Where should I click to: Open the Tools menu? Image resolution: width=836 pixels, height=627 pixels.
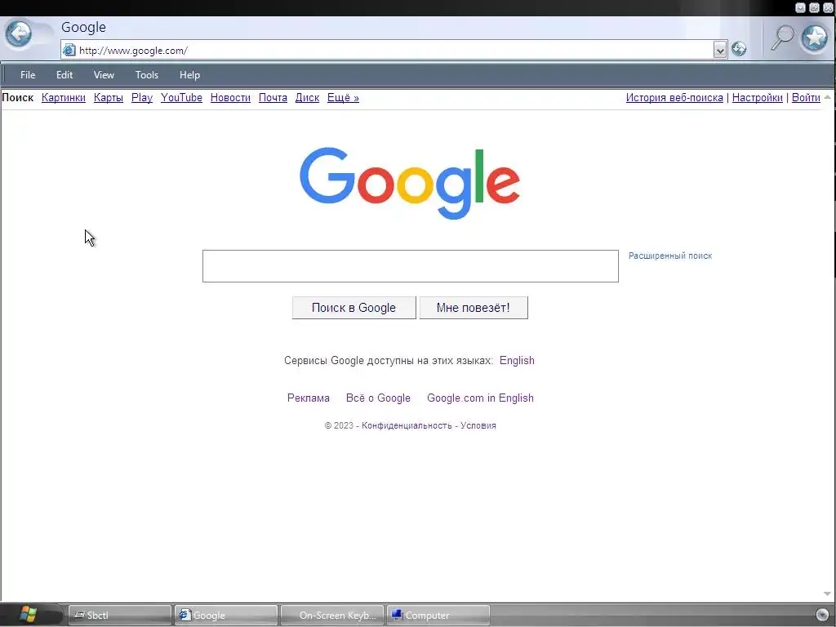coord(147,75)
